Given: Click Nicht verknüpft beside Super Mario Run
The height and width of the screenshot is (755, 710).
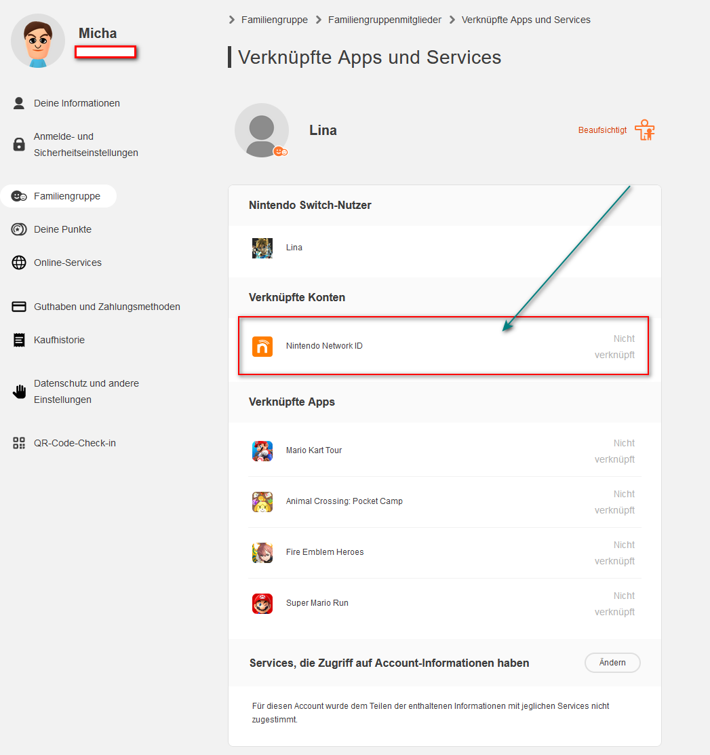Looking at the screenshot, I should (614, 604).
